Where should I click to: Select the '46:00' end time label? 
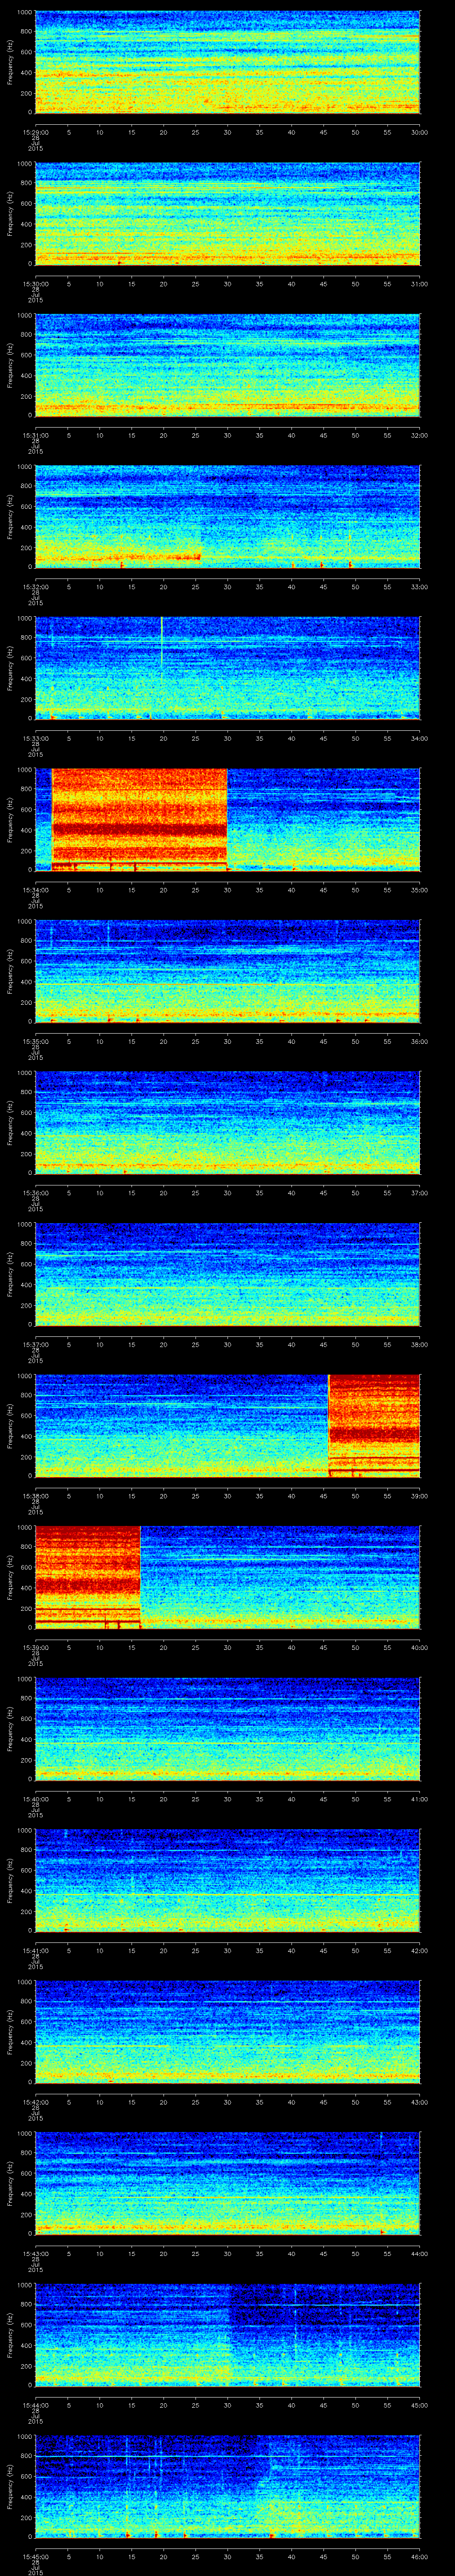pyautogui.click(x=420, y=2556)
